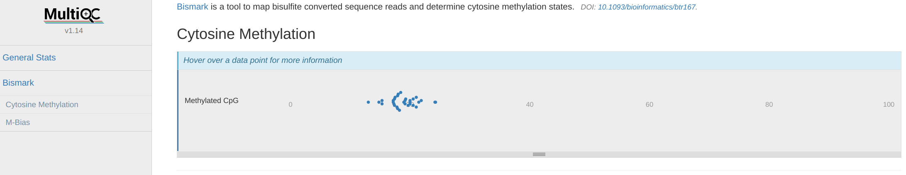Viewport: 906px width, 175px height.
Task: Jump to M-Bias sidebar sub-item
Action: pyautogui.click(x=18, y=122)
